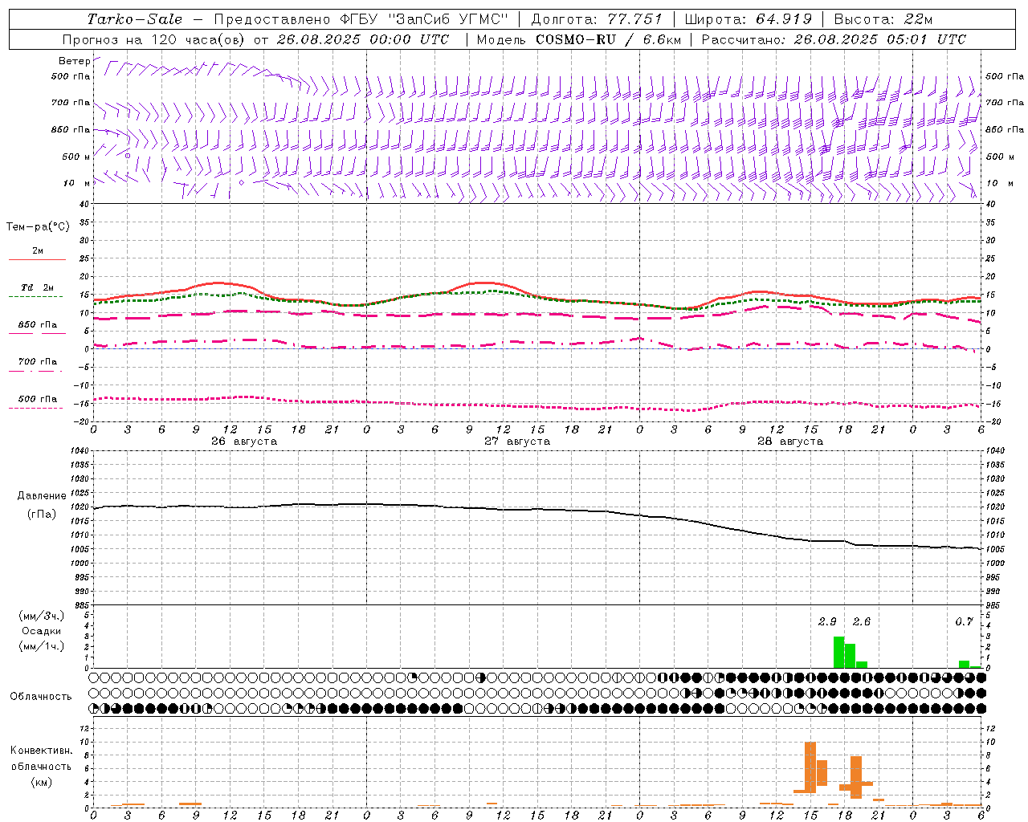The image size is (1028, 822).
Task: Click the '(мм/3ч.)' units label
Action: click(42, 616)
